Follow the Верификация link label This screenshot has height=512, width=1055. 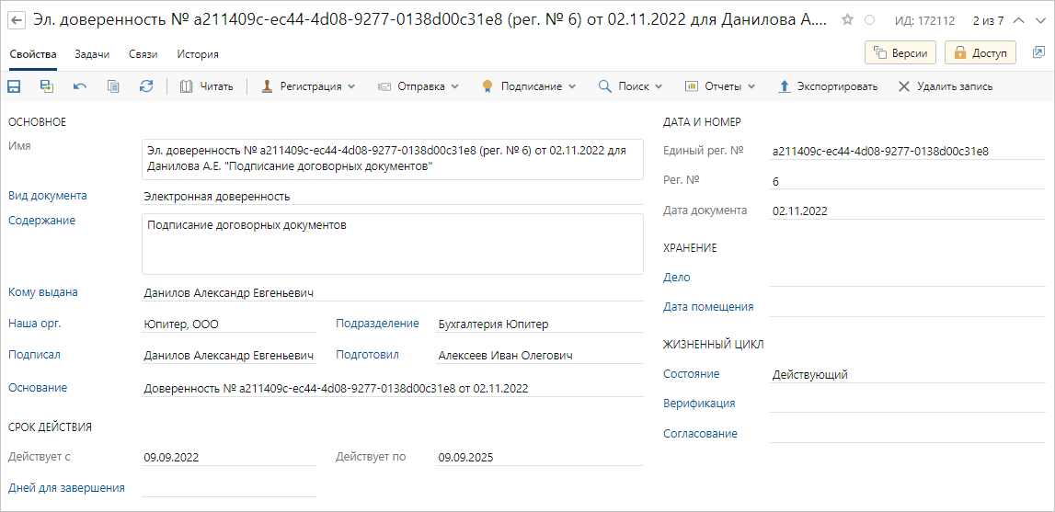[699, 404]
